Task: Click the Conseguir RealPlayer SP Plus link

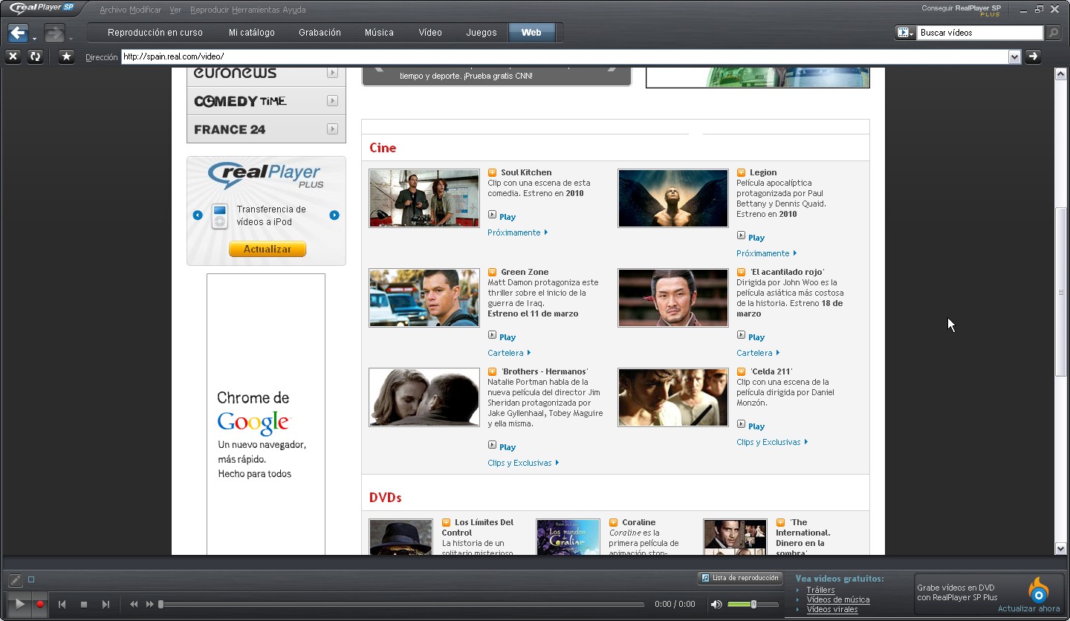Action: coord(962,10)
